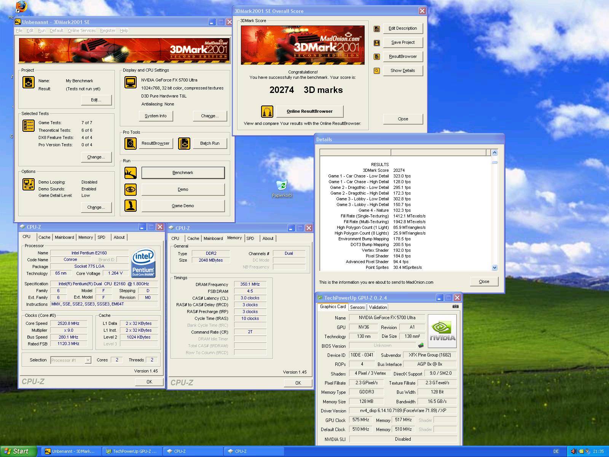Open the Papierkorb recycle bin desktop icon
The width and height of the screenshot is (609, 457).
(x=282, y=189)
